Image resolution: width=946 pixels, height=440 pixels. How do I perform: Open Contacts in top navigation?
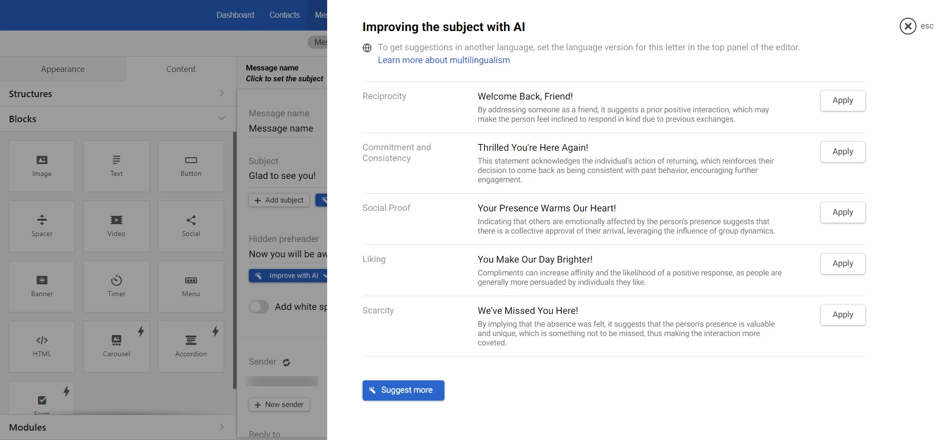tap(284, 15)
